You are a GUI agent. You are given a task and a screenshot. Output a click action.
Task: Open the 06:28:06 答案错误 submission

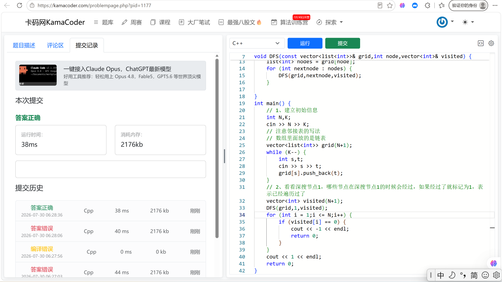(x=111, y=231)
